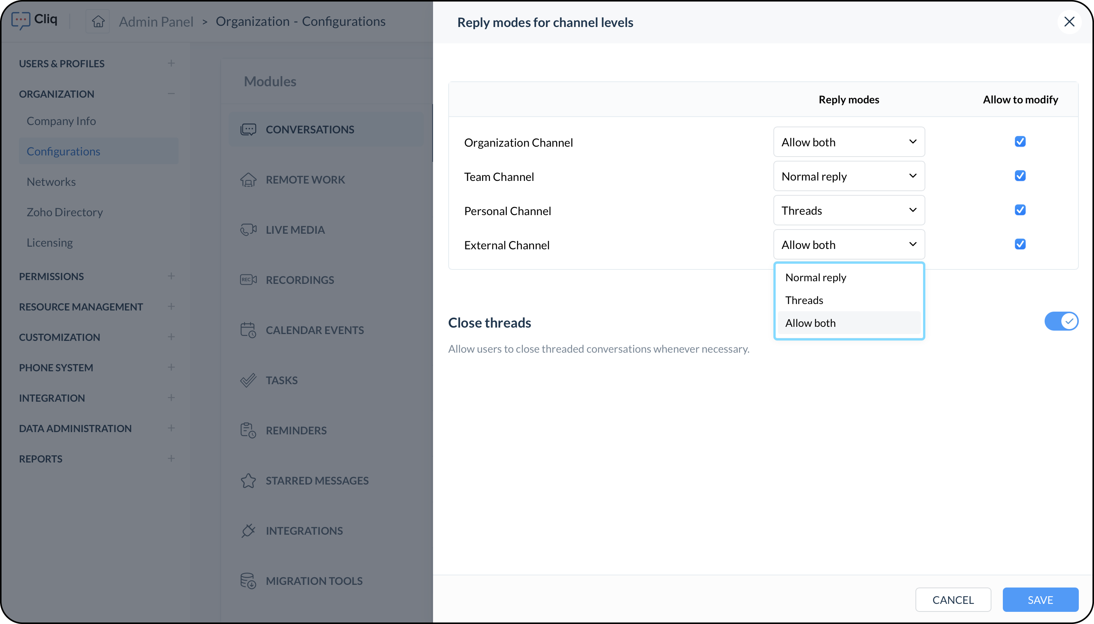Viewport: 1094px width, 624px height.
Task: Expand the Integration section
Action: tap(171, 398)
